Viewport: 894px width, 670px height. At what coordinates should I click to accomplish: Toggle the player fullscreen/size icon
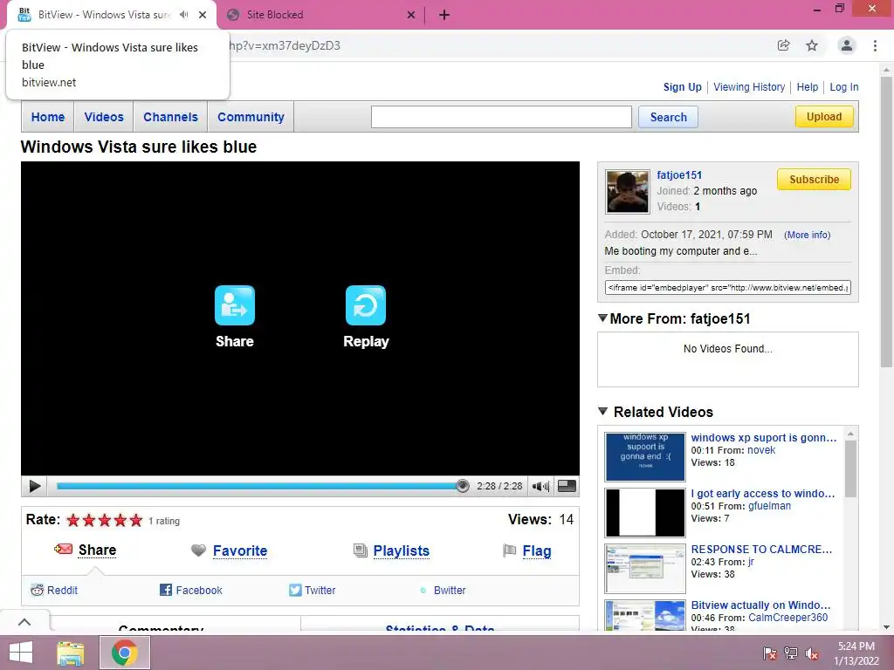click(566, 486)
